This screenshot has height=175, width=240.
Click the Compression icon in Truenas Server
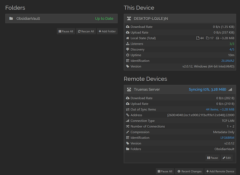tap(127, 132)
